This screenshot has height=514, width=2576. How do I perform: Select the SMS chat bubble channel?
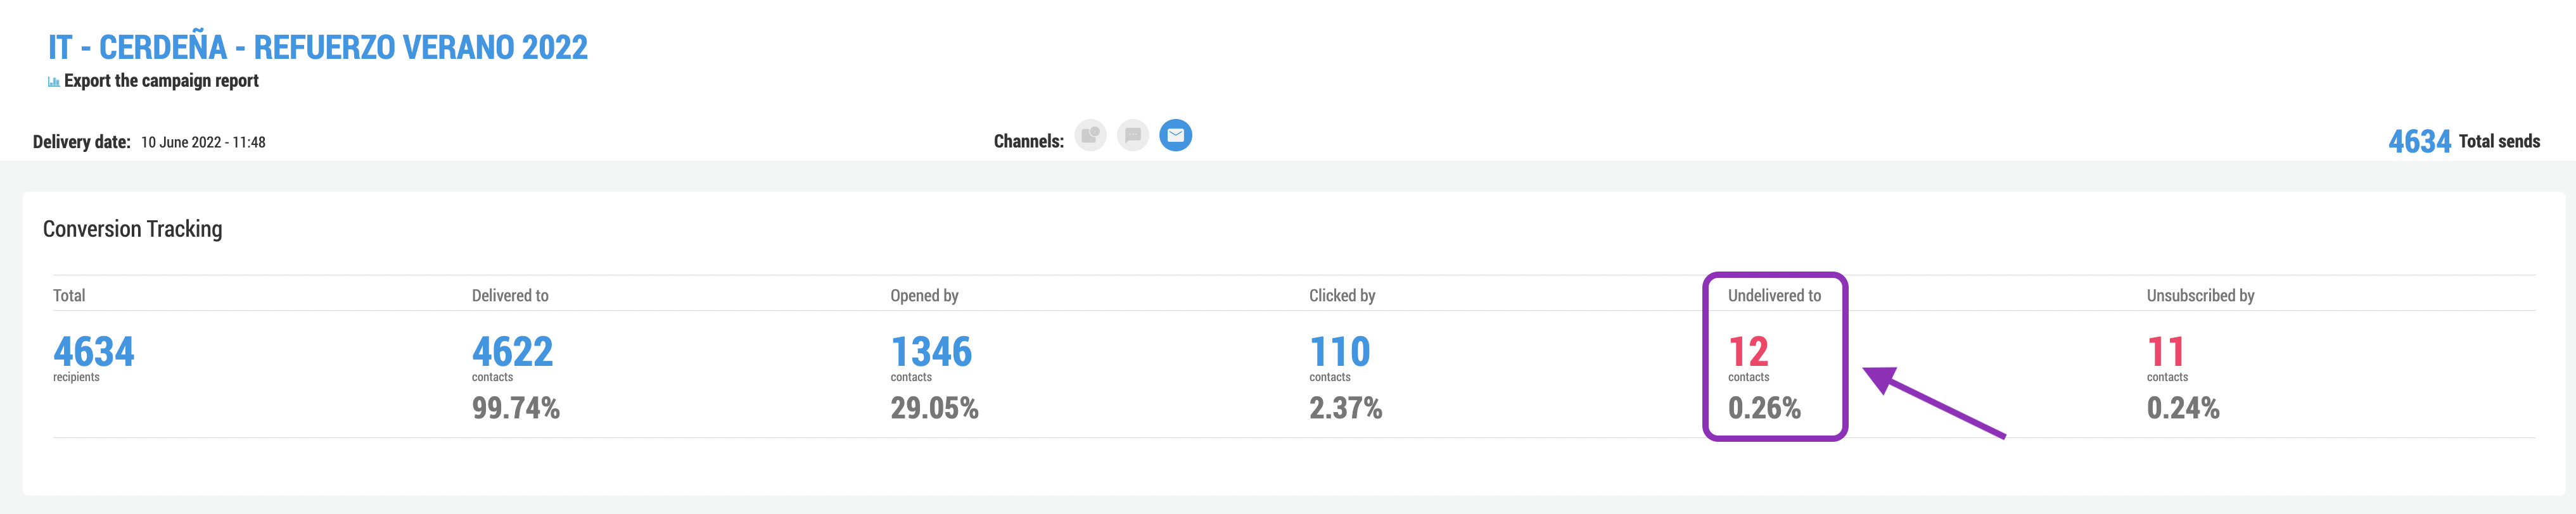1132,135
